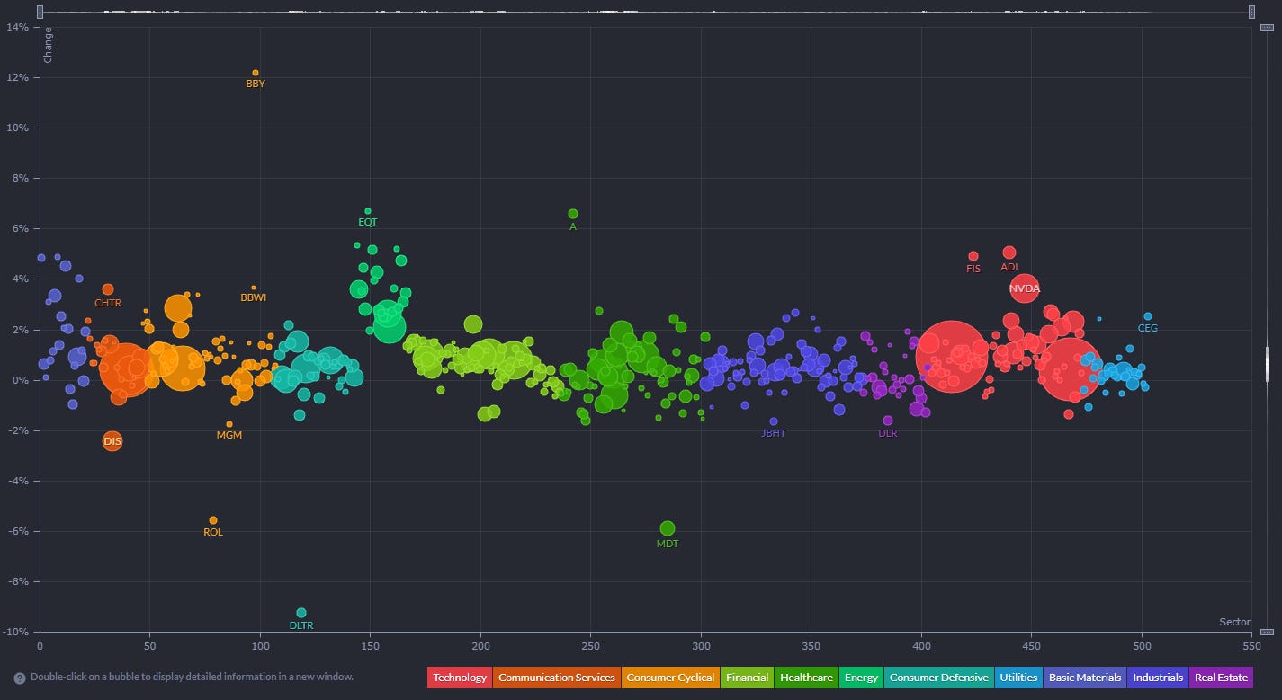Toggle the Technology sector legend
This screenshot has height=700, width=1282.
click(459, 678)
